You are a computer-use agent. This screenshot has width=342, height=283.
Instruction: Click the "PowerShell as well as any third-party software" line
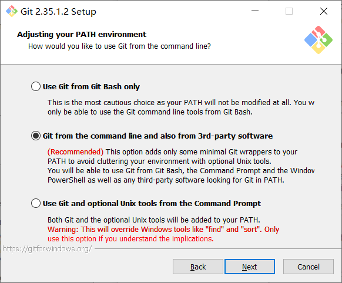(x=166, y=180)
